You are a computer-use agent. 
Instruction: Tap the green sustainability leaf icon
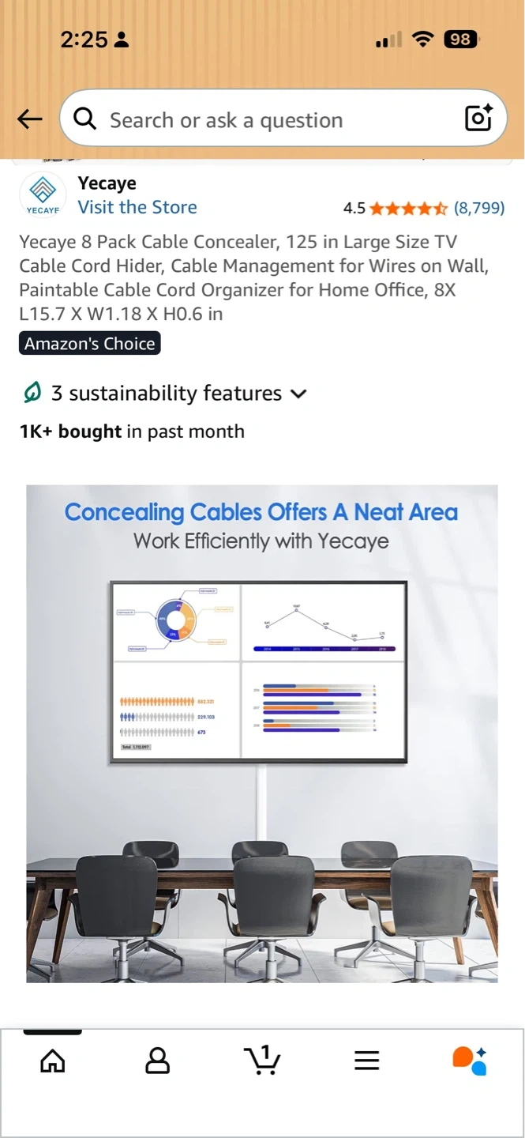click(x=32, y=393)
